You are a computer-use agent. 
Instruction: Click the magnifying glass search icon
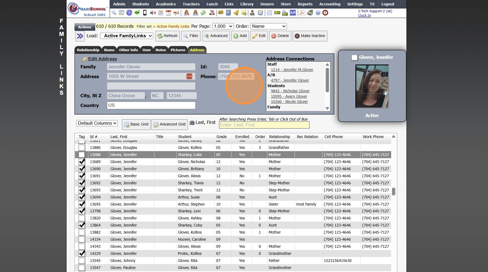(x=114, y=13)
